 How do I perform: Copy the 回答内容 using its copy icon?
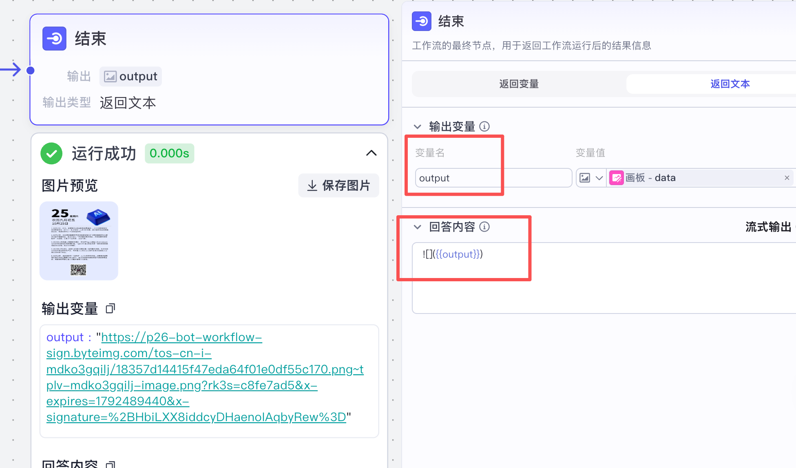pyautogui.click(x=110, y=464)
